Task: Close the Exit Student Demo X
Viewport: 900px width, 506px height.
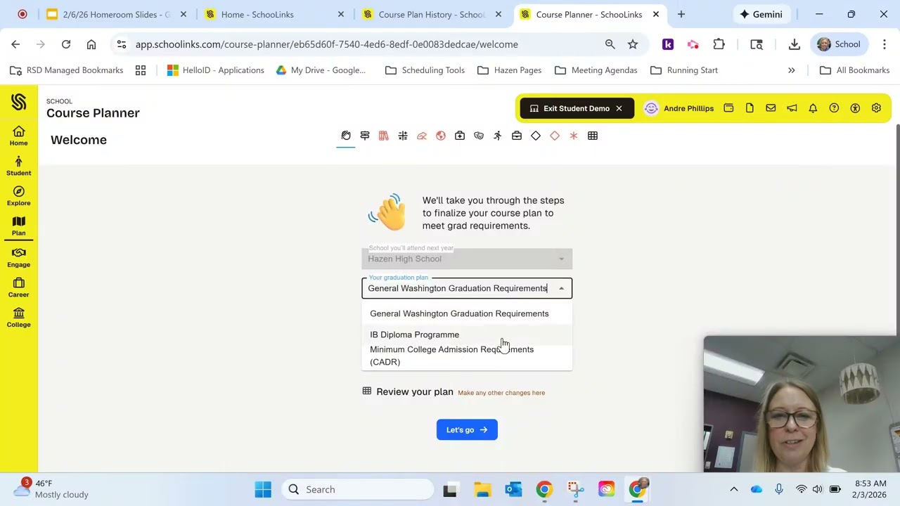Action: [619, 108]
